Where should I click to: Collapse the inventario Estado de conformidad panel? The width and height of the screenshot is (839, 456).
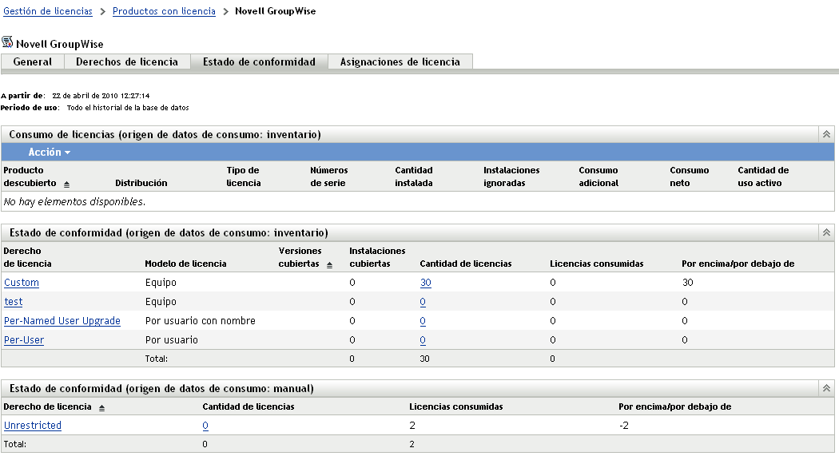[827, 232]
